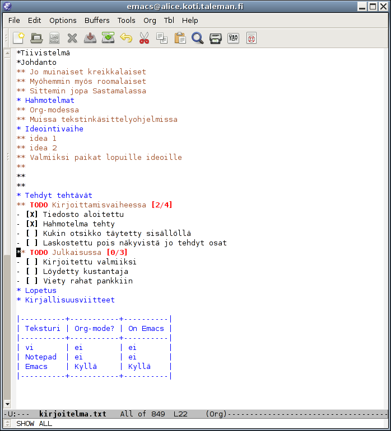The image size is (391, 431).
Task: Open the Help menu
Action: pos(190,20)
